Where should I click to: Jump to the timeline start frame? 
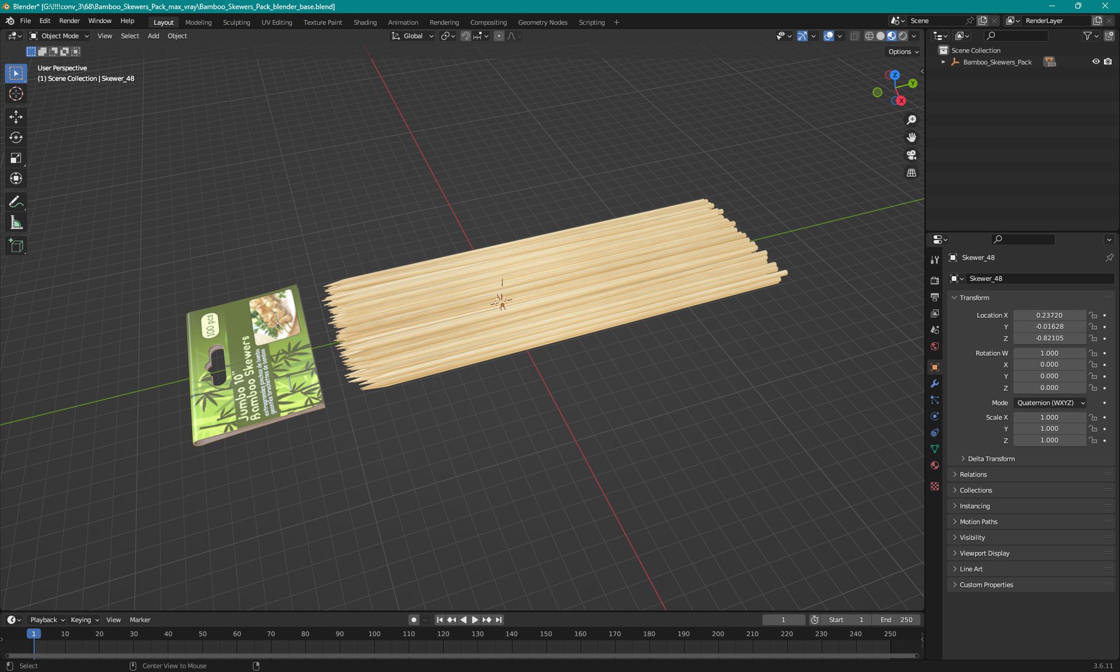(440, 620)
